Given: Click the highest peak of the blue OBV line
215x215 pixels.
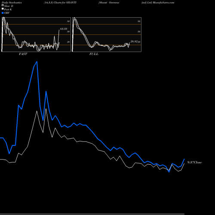Looking at the screenshot, I should [37, 62].
